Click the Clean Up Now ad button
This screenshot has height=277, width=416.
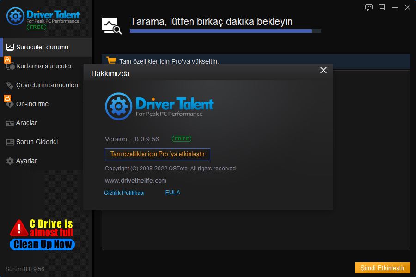42,244
